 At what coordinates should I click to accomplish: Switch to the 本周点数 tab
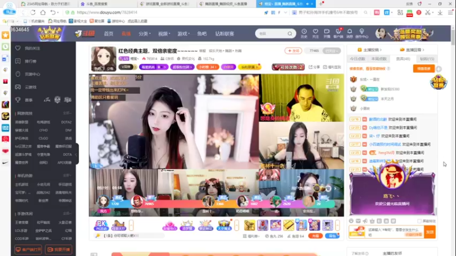(x=379, y=59)
